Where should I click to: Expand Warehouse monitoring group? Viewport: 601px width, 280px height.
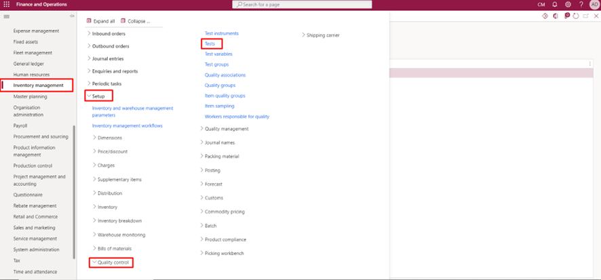(x=119, y=235)
